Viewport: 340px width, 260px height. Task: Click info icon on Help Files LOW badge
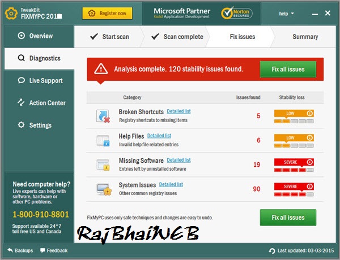click(x=309, y=137)
